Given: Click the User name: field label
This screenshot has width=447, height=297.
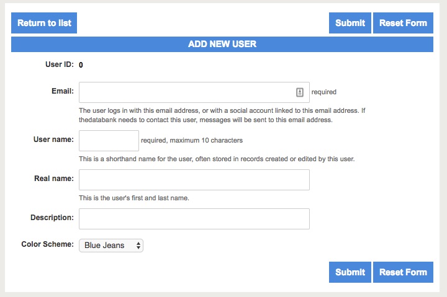Looking at the screenshot, I should [53, 140].
